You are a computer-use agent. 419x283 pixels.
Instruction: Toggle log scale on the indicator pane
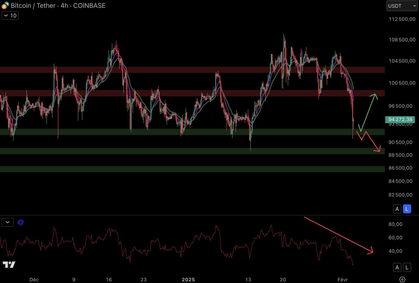[407, 268]
